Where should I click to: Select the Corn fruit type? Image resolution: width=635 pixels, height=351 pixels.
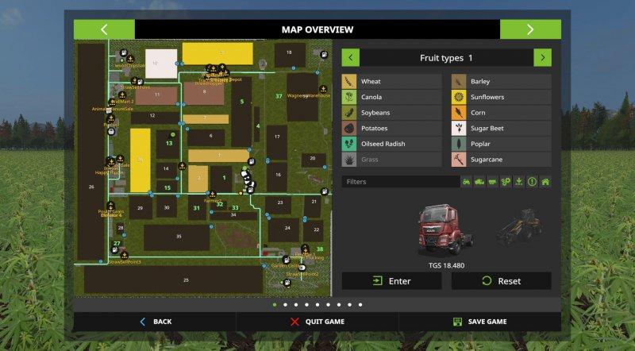pos(502,113)
